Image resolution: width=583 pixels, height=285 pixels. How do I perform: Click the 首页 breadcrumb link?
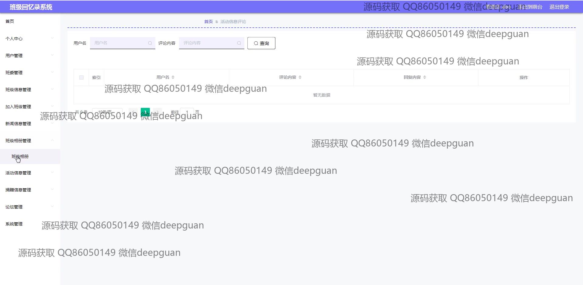[x=208, y=22]
